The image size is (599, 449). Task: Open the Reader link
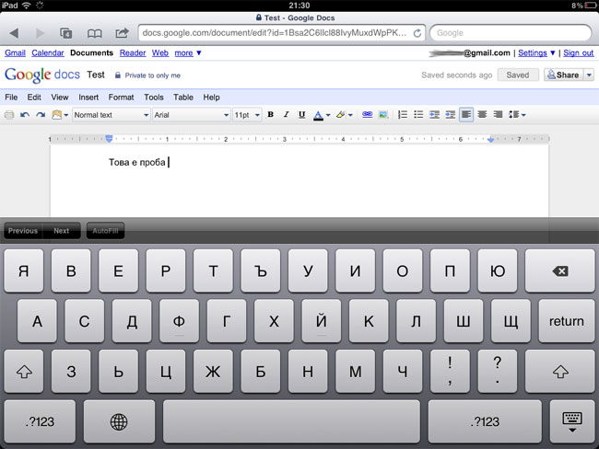click(x=133, y=53)
